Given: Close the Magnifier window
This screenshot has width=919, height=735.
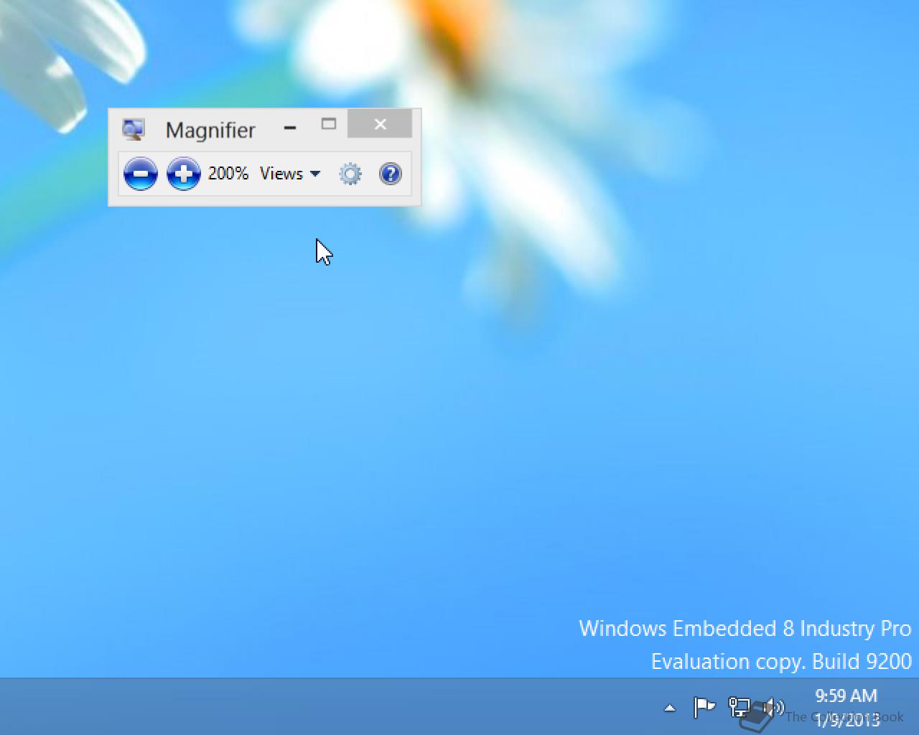Looking at the screenshot, I should point(381,124).
